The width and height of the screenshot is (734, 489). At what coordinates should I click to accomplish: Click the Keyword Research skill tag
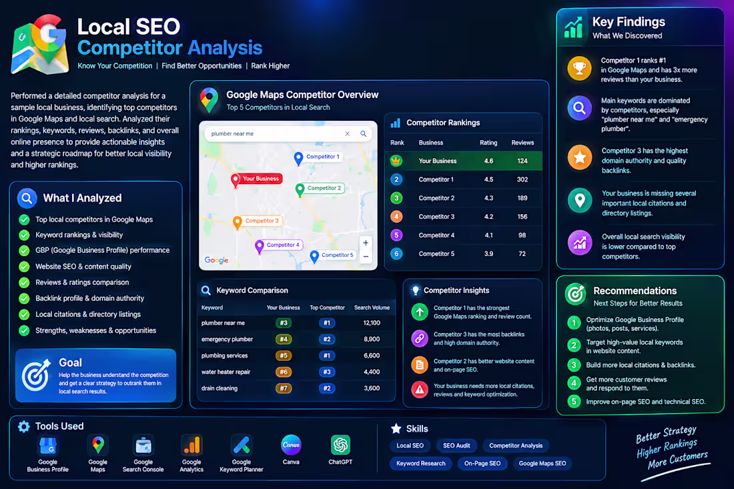point(421,463)
